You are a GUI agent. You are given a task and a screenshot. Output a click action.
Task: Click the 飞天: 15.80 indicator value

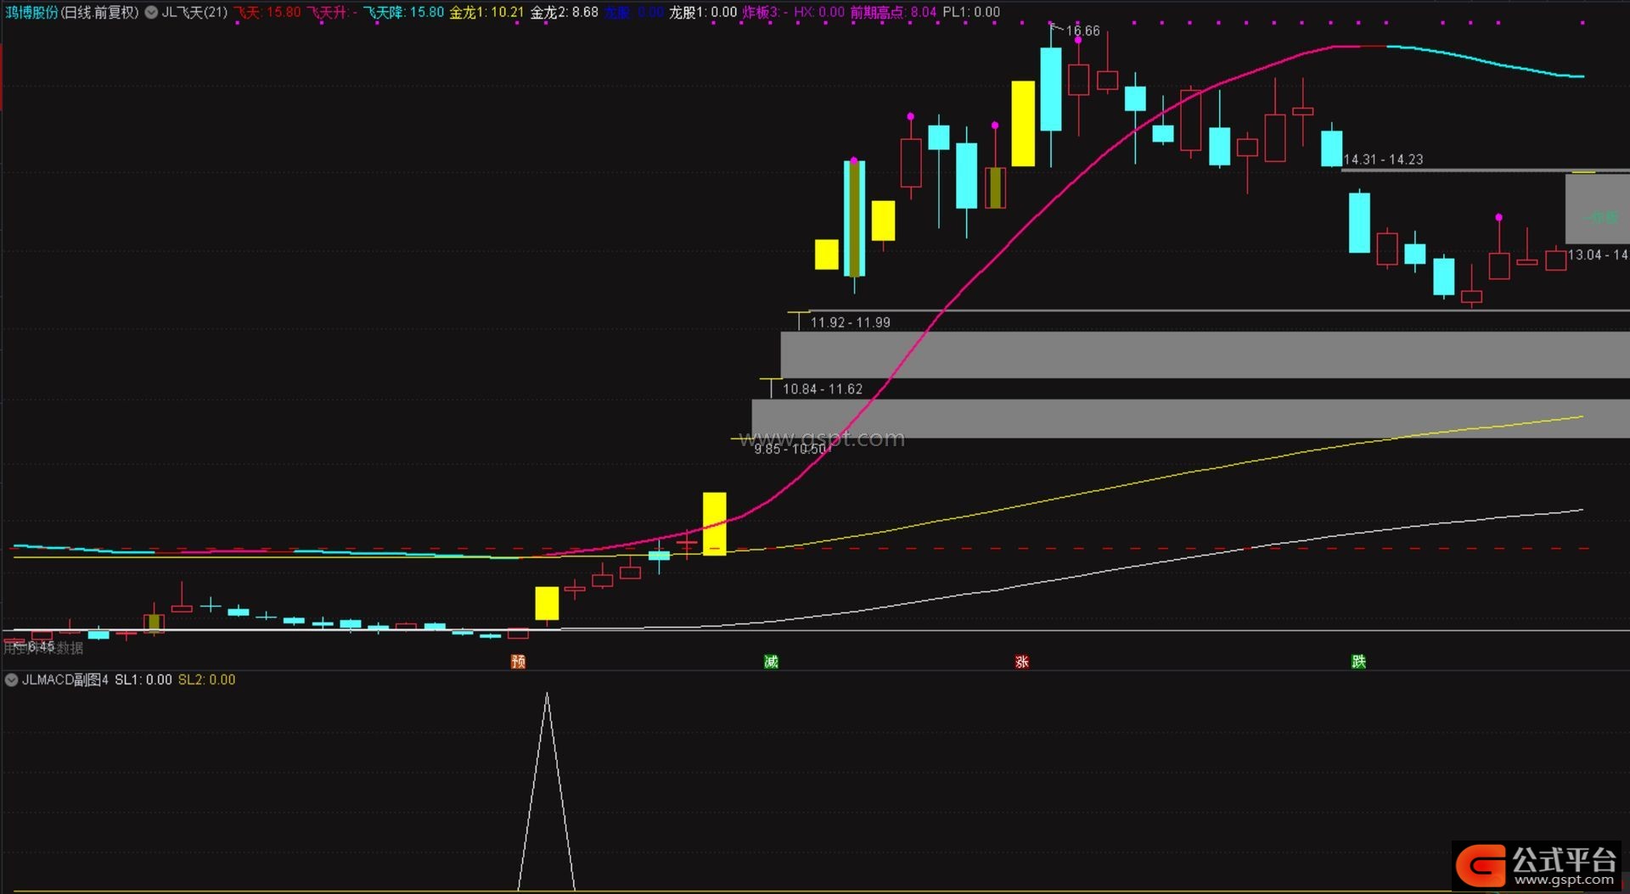[x=267, y=13]
